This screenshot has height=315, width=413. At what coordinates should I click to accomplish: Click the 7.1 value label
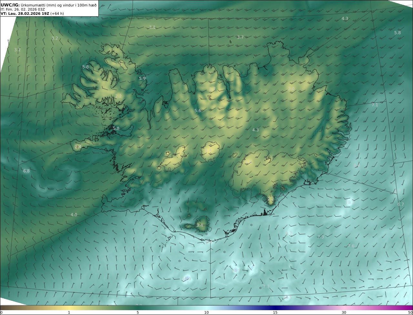[375, 105]
